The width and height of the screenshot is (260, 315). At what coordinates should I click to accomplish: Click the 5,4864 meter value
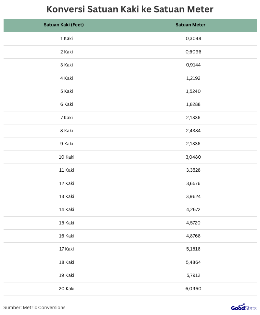click(x=193, y=262)
